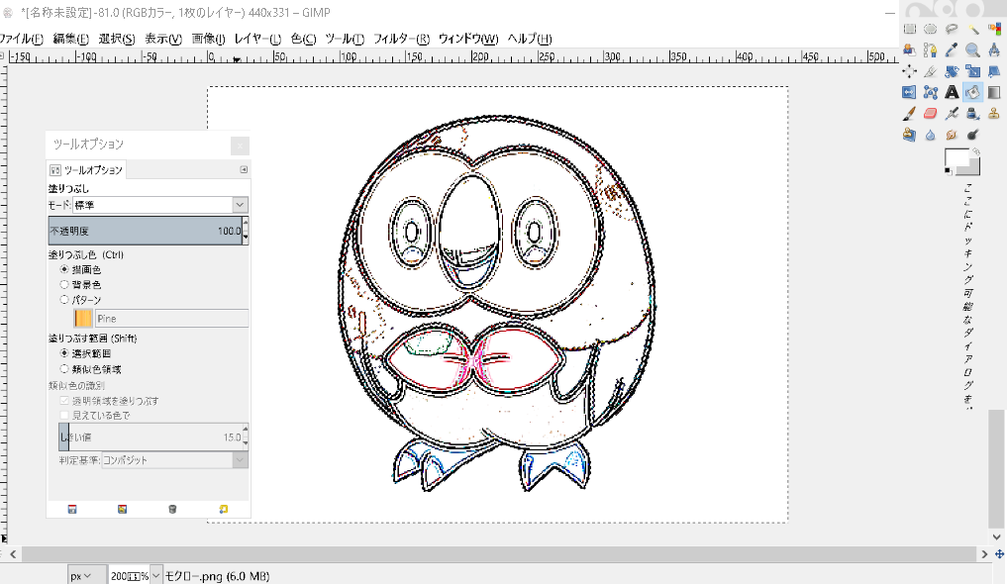The image size is (1007, 584).
Task: Click the ツールオプション tab
Action: [86, 169]
